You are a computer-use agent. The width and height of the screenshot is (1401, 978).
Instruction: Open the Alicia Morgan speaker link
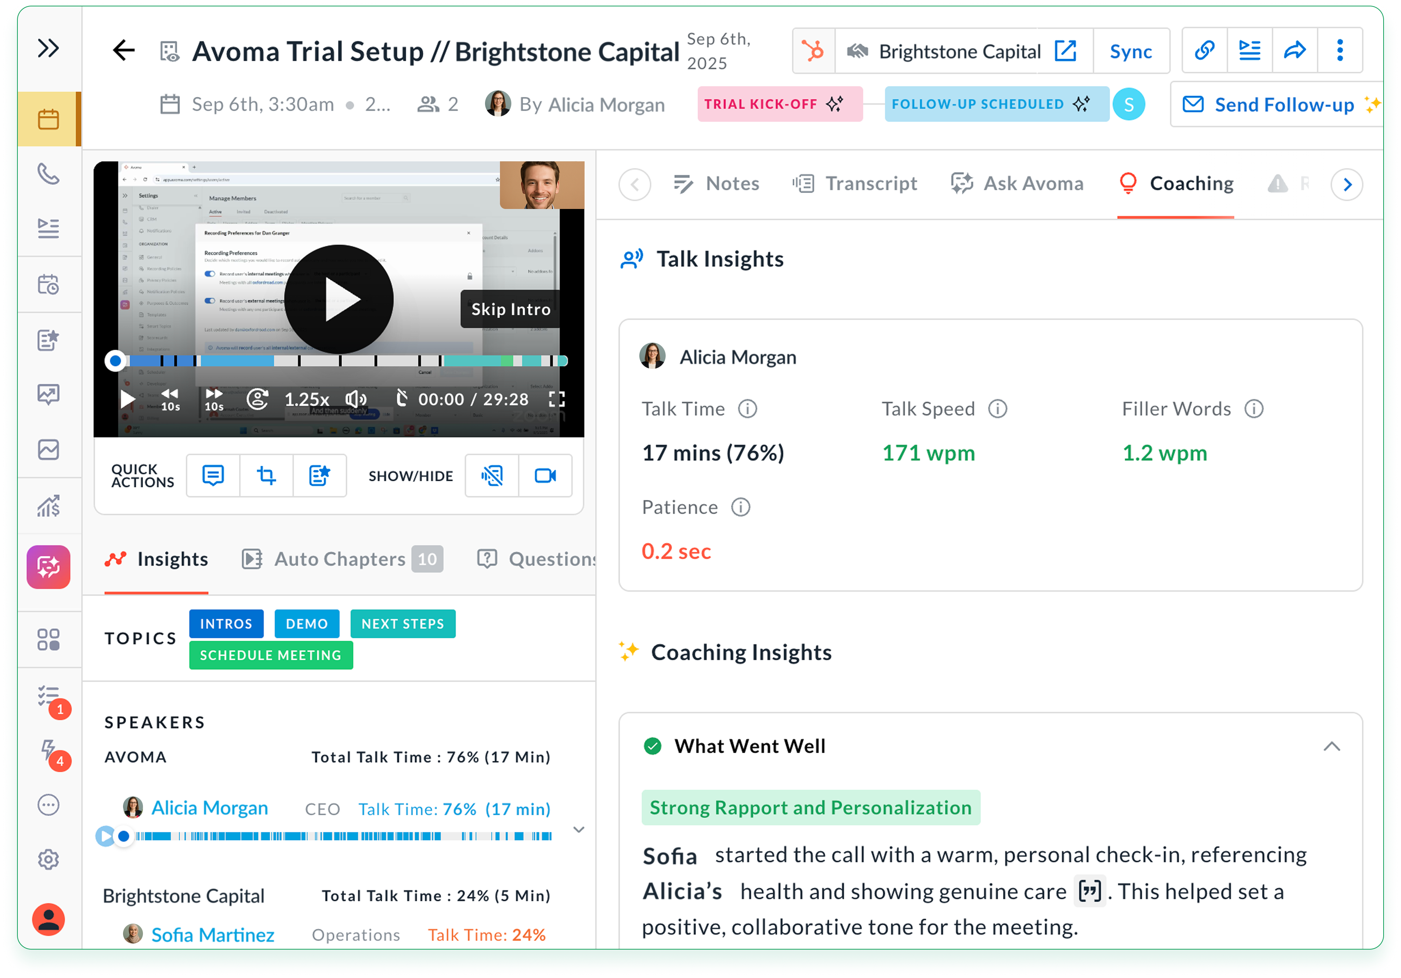pos(209,808)
